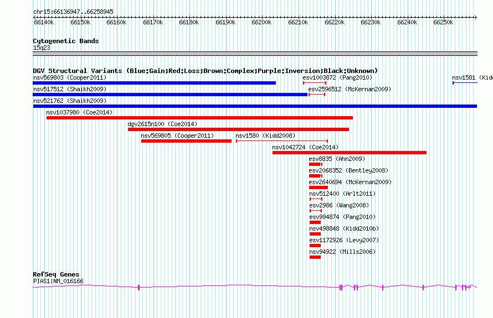Select the thin red esv2986 line
Viewport: 493px width, 318px height.
pyautogui.click(x=316, y=211)
